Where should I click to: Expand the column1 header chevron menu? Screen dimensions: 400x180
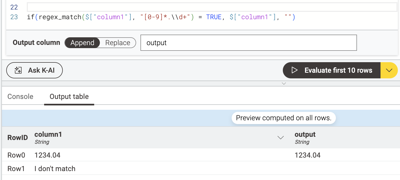[281, 138]
